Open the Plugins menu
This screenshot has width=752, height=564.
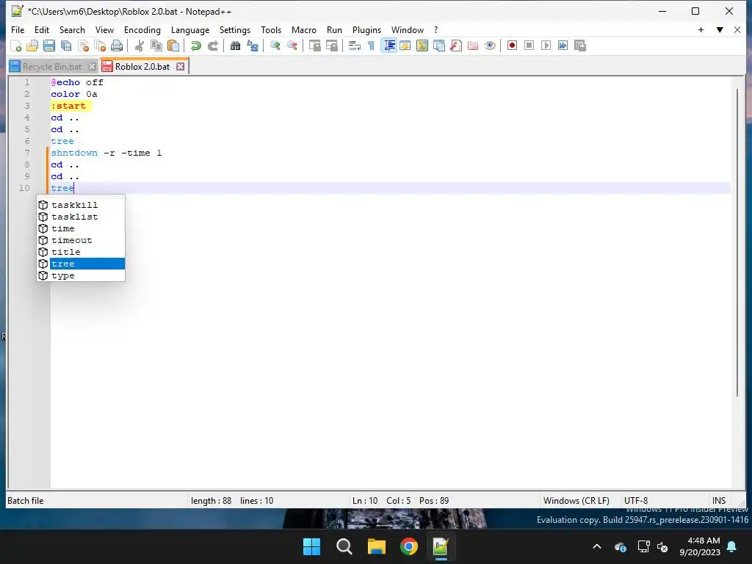pos(367,29)
